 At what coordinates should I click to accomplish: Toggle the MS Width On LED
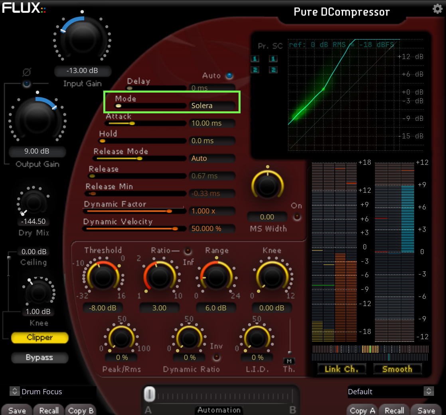(x=297, y=217)
